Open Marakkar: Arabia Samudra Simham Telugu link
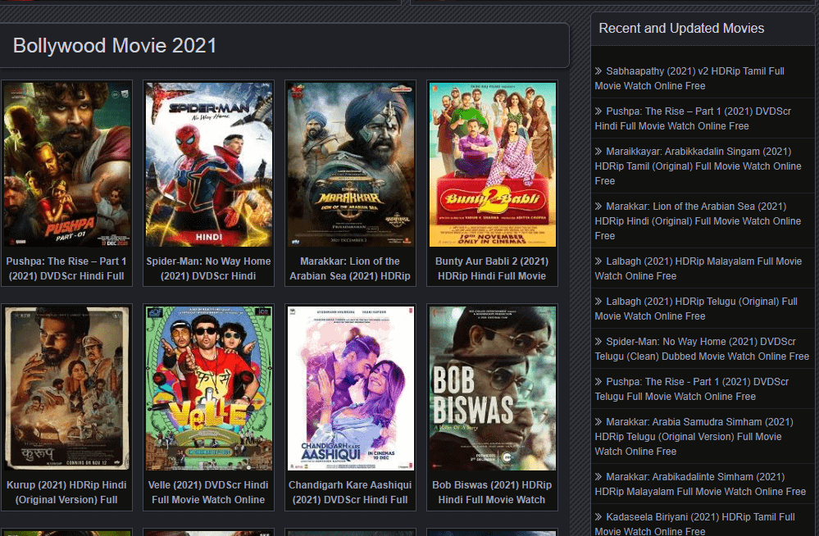Screen dimensions: 819x536 694,437
